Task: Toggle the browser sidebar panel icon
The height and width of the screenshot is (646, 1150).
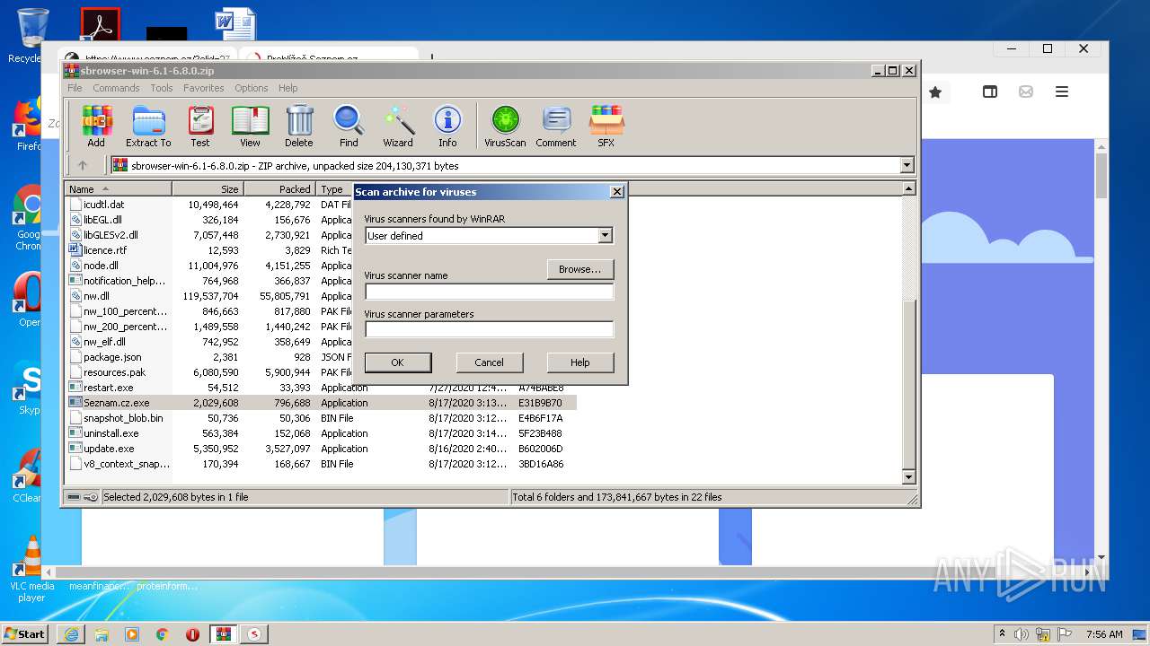Action: pos(990,92)
